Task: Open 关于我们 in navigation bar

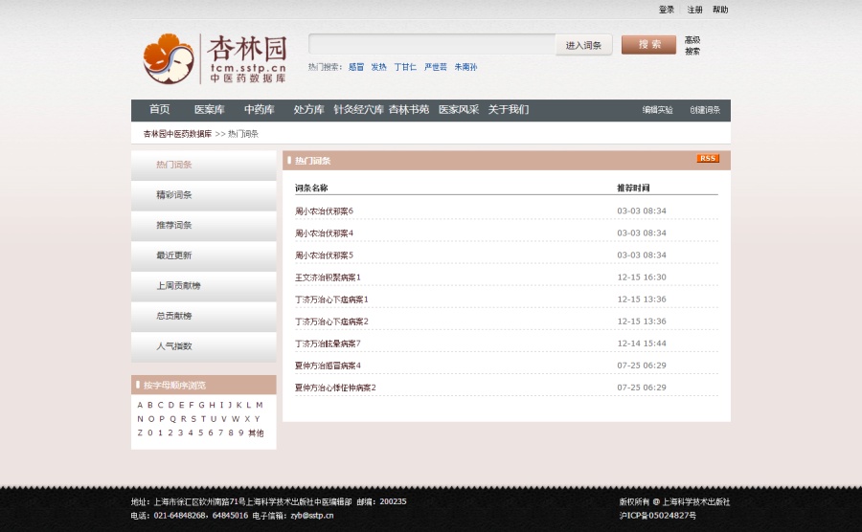Action: click(509, 109)
